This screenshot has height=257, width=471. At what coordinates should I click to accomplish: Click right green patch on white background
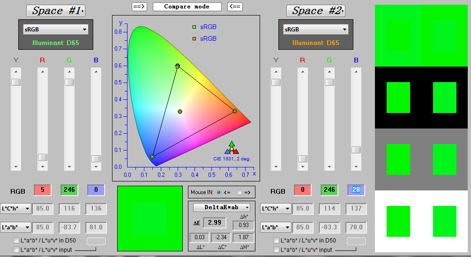(445, 221)
